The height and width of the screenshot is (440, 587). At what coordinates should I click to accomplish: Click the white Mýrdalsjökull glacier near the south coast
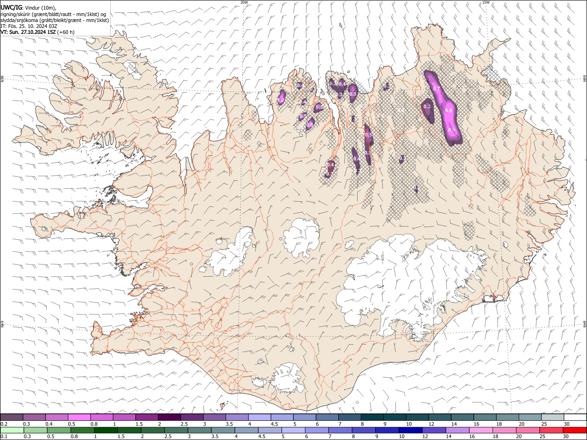coord(288,379)
